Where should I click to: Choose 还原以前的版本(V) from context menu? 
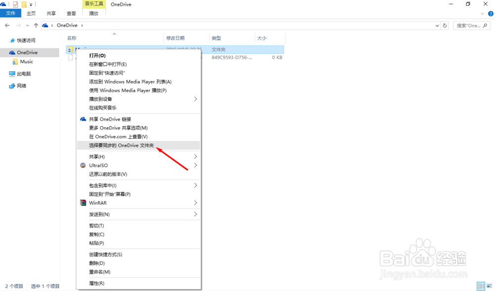click(x=138, y=174)
